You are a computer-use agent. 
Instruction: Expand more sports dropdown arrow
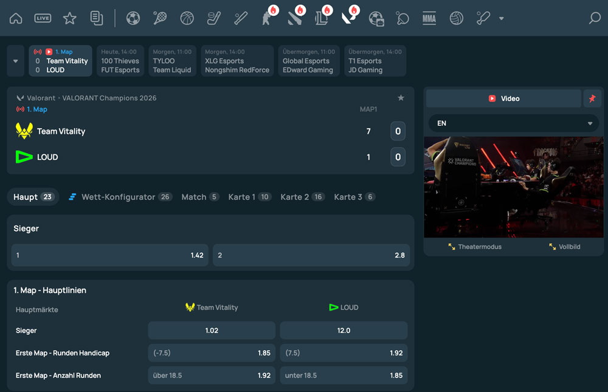[x=502, y=18]
